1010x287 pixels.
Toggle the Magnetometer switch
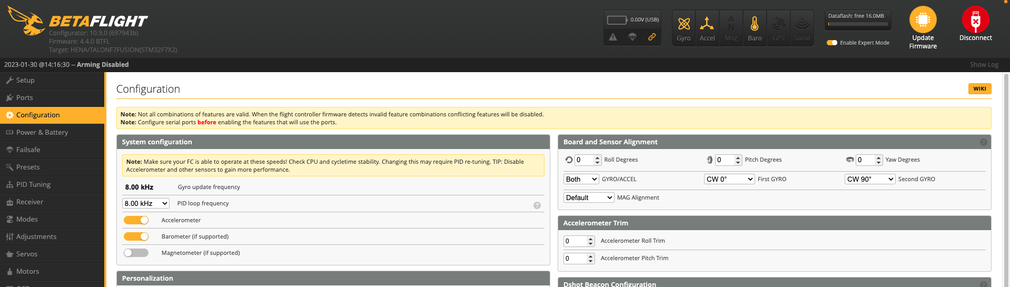point(136,253)
